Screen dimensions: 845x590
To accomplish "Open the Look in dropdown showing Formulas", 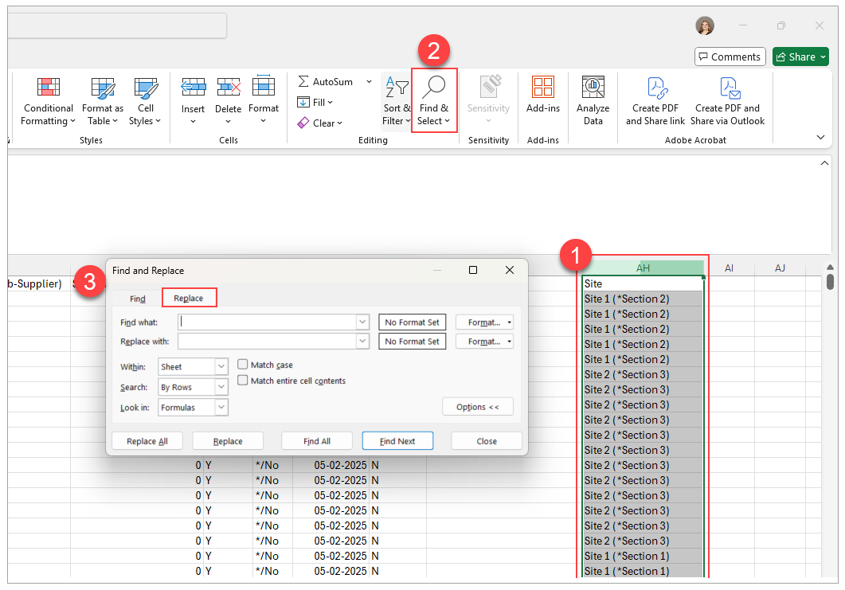I will pos(193,408).
